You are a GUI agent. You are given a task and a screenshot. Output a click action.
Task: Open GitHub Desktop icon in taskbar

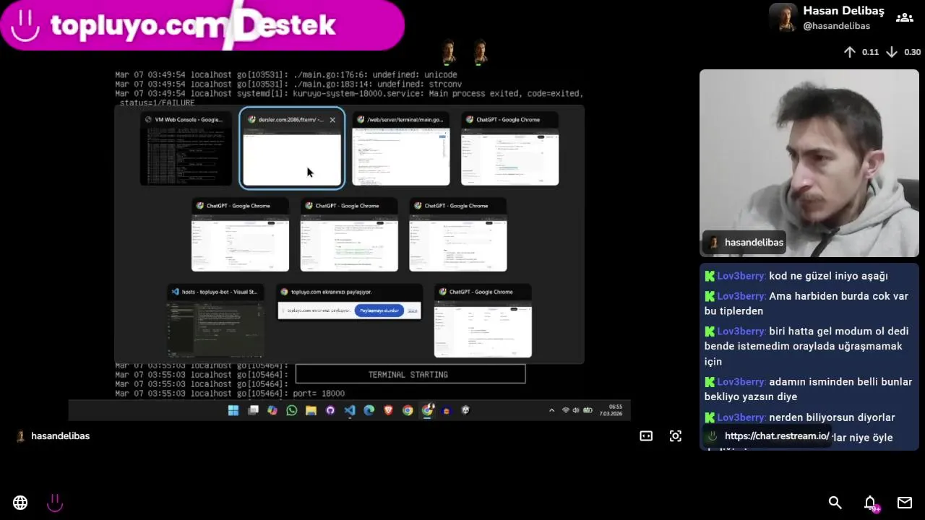coord(330,410)
